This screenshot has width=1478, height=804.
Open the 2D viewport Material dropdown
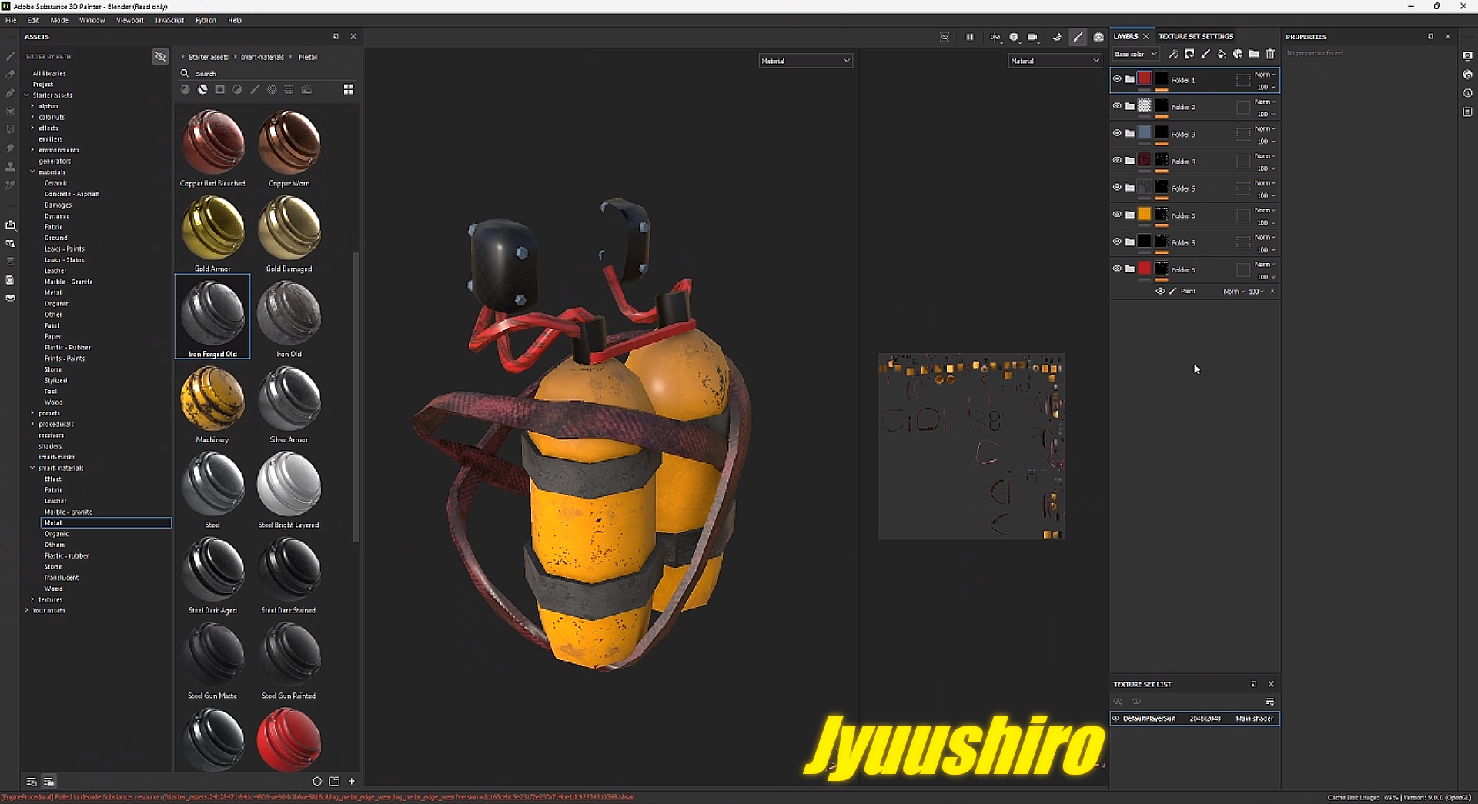pos(1055,61)
